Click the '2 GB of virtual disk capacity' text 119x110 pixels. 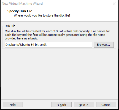click(x=71, y=31)
